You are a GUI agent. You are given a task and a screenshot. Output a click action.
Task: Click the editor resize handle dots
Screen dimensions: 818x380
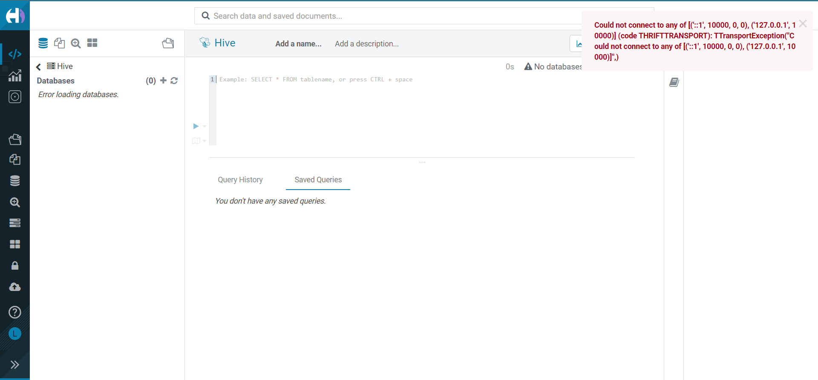pyautogui.click(x=422, y=162)
